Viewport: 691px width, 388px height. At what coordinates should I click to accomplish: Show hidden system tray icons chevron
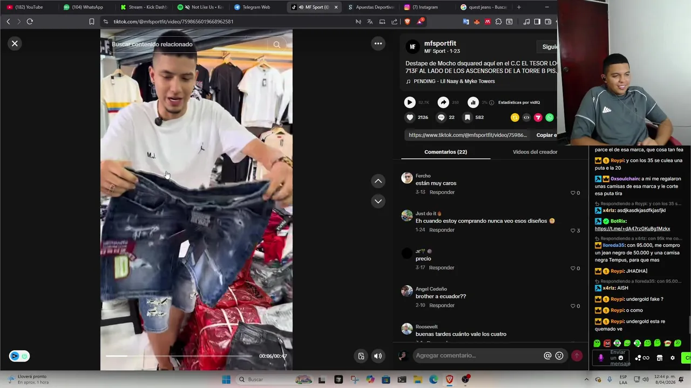point(587,379)
